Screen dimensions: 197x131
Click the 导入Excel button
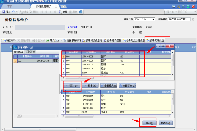coord(53,40)
